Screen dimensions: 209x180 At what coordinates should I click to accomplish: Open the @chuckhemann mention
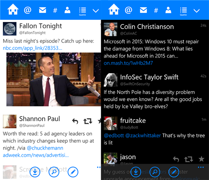[45, 148]
